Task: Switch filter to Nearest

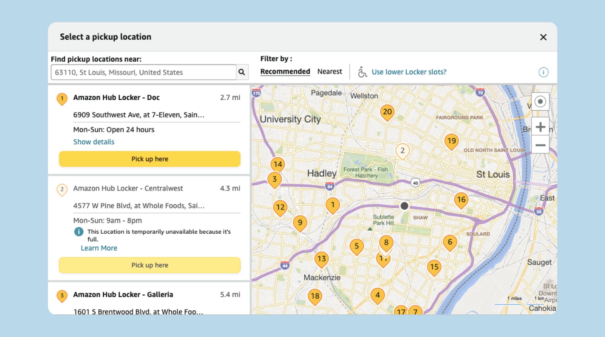Action: point(330,71)
